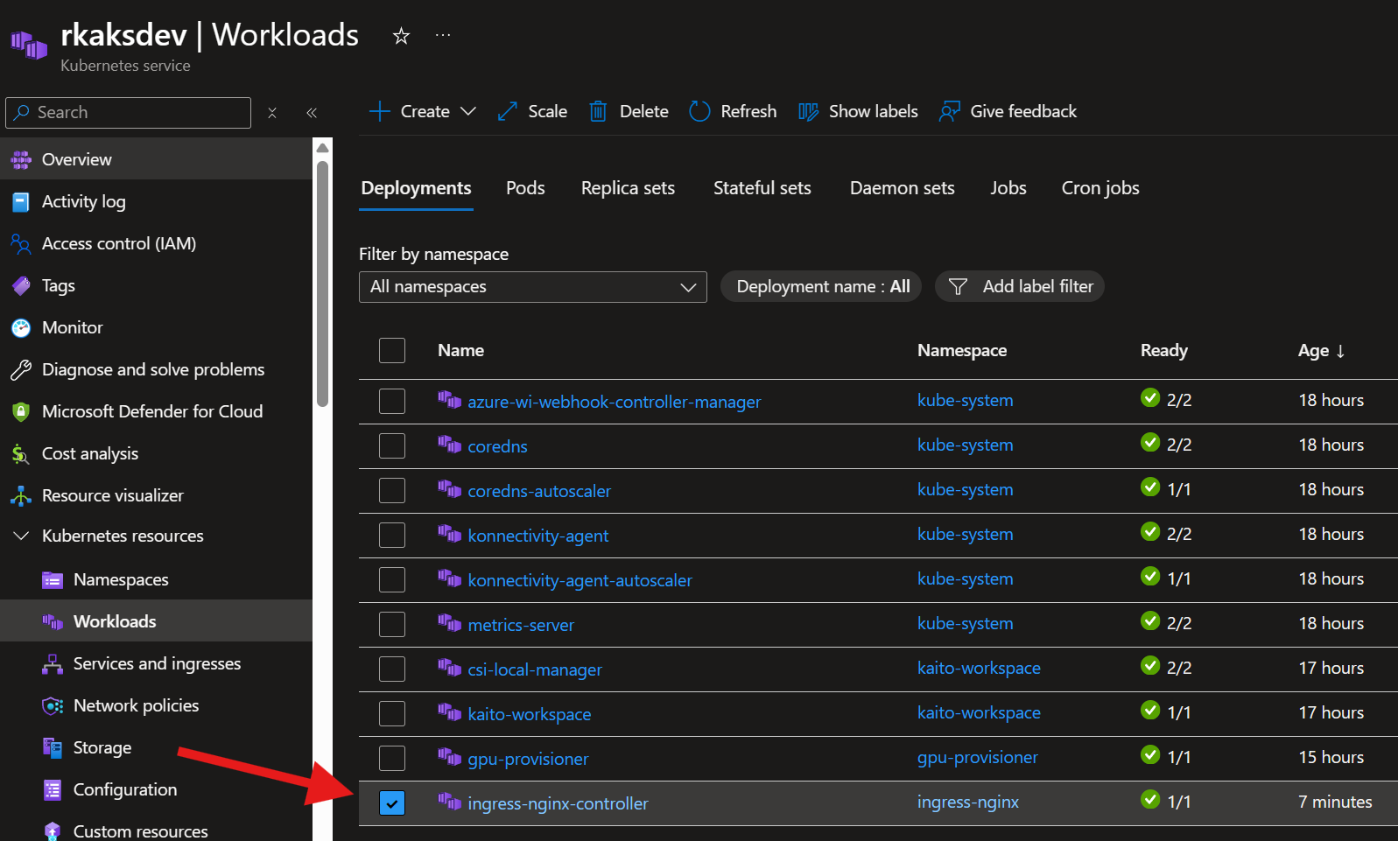Click the Scale arrow icon
This screenshot has height=841, width=1398.
click(508, 111)
